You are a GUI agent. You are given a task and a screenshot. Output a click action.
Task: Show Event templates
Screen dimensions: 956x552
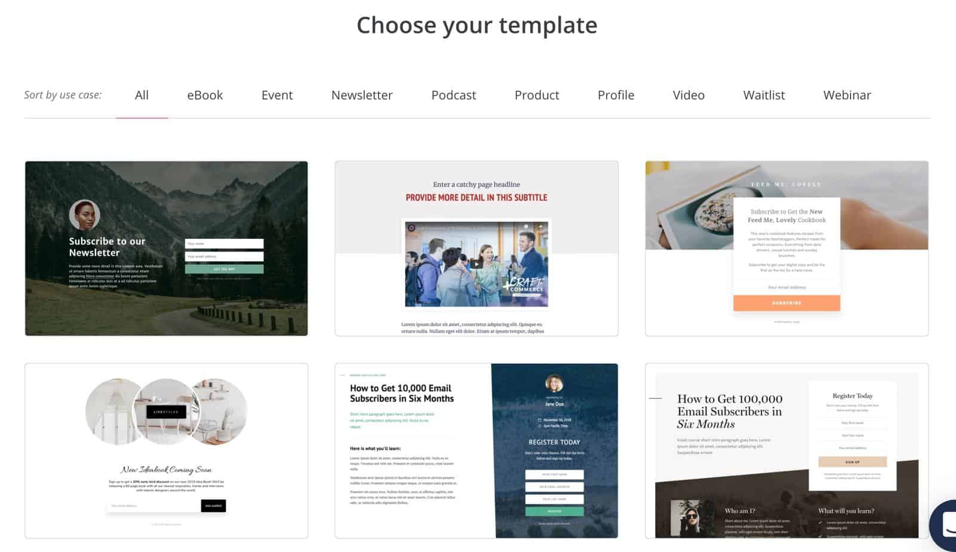click(277, 95)
